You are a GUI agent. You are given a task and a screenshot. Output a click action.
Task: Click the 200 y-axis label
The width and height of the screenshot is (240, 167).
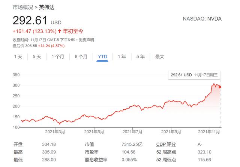16,106
